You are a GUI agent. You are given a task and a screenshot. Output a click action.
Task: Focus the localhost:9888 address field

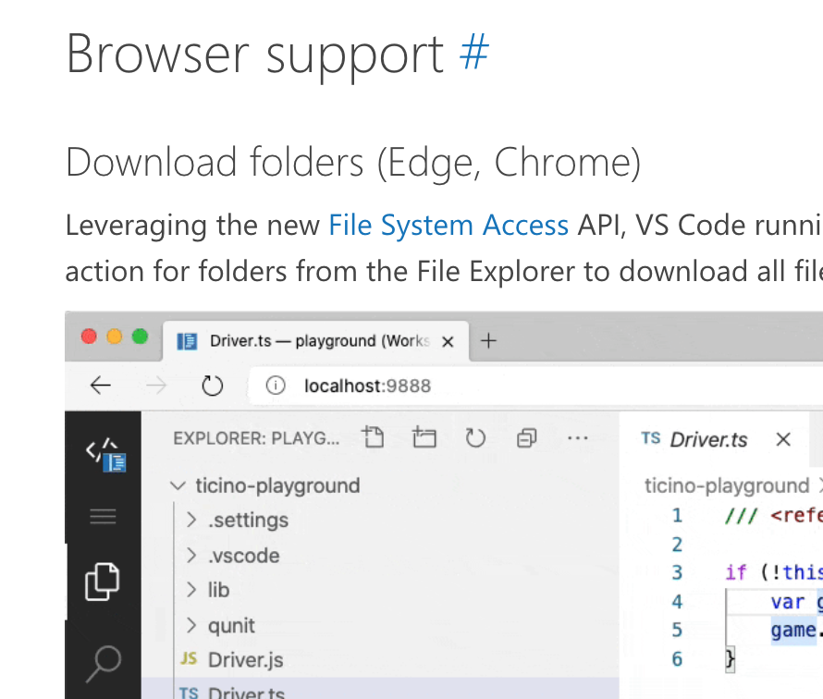536,386
